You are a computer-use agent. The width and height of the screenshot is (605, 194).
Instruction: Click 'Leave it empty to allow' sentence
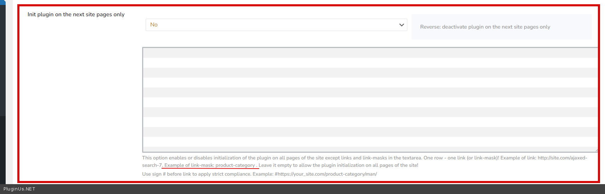click(338, 165)
